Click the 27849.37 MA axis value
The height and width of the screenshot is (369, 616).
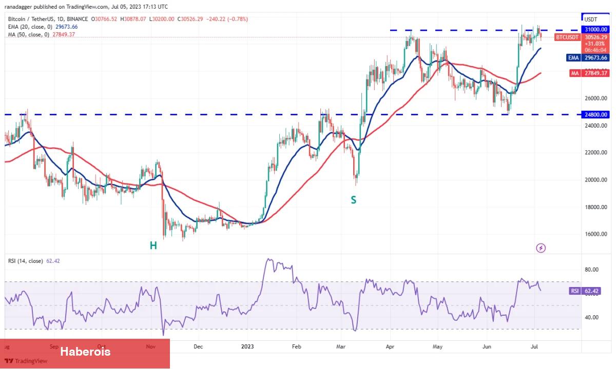pyautogui.click(x=595, y=73)
